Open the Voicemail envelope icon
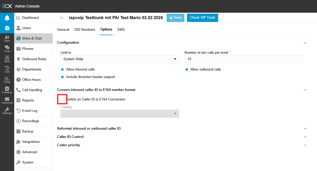317x171 pixels. 7,100
